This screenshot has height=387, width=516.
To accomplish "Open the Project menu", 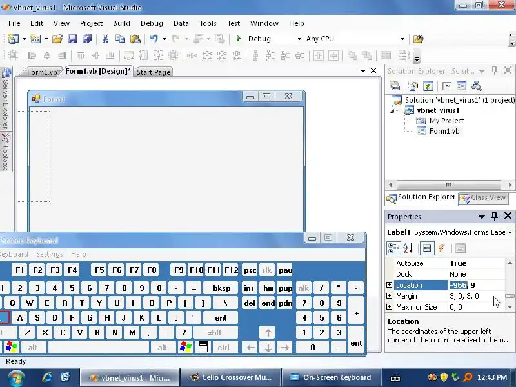I will (x=91, y=23).
